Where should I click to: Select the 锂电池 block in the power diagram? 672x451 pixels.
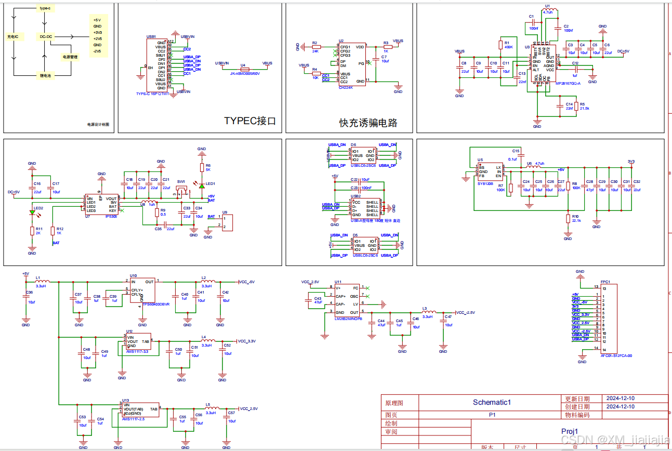coord(46,76)
